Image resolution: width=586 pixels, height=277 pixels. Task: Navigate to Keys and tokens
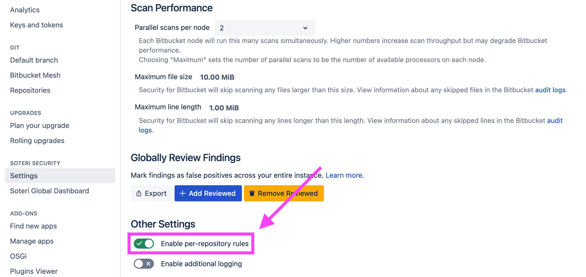[36, 25]
